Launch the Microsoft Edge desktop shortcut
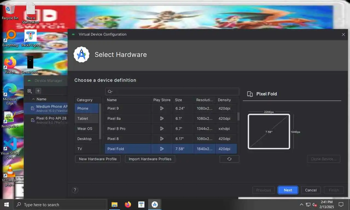The height and width of the screenshot is (210, 350). pyautogui.click(x=10, y=94)
